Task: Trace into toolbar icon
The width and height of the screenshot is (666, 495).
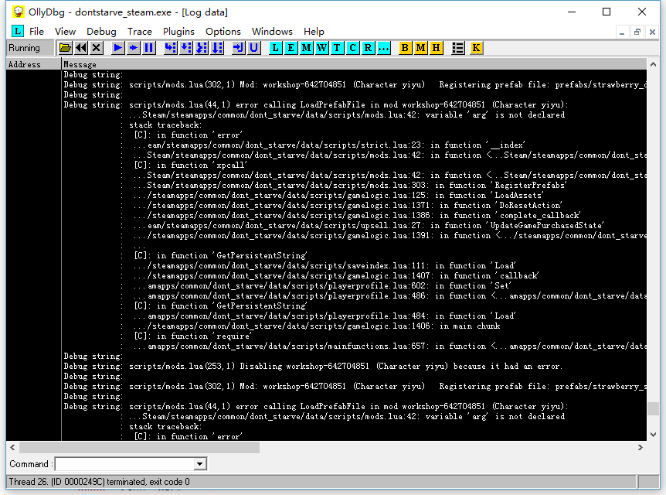Action: (202, 48)
